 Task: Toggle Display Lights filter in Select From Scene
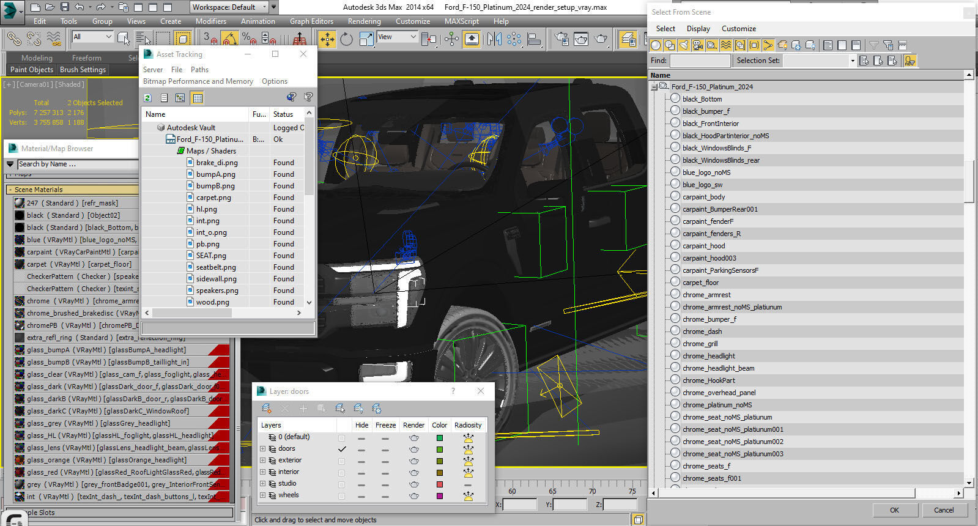click(x=684, y=45)
